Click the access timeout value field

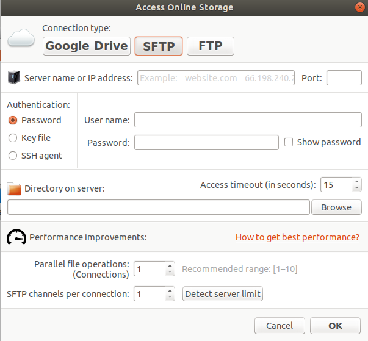tap(336, 185)
